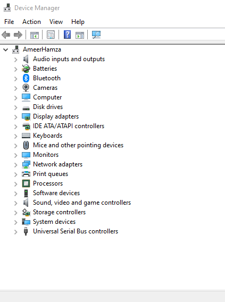
Task: Select the Disk drives item
Action: pyautogui.click(x=48, y=107)
